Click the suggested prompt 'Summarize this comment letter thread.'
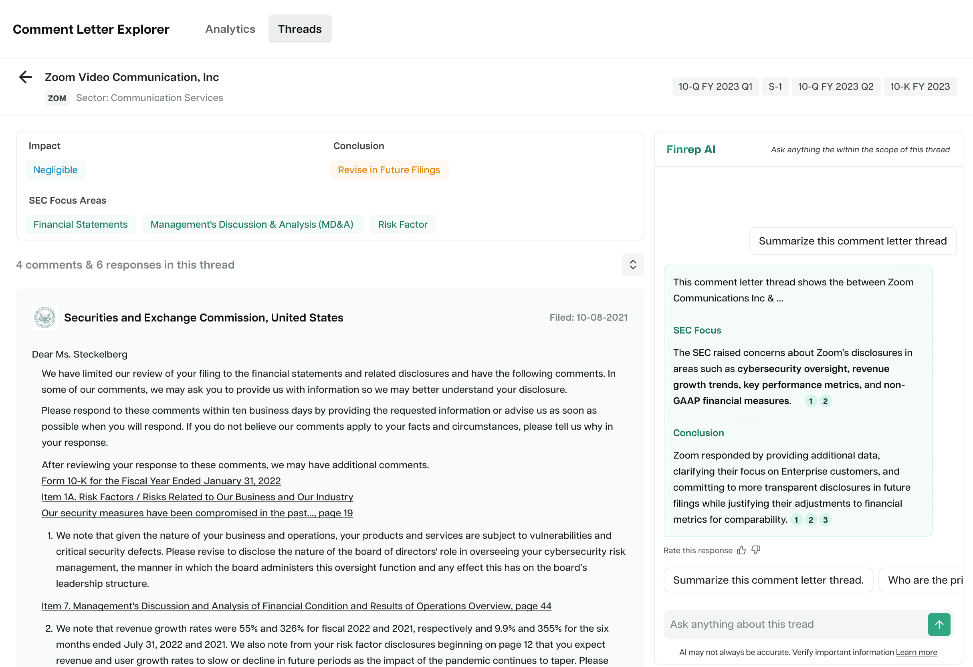This screenshot has width=973, height=667. click(768, 580)
